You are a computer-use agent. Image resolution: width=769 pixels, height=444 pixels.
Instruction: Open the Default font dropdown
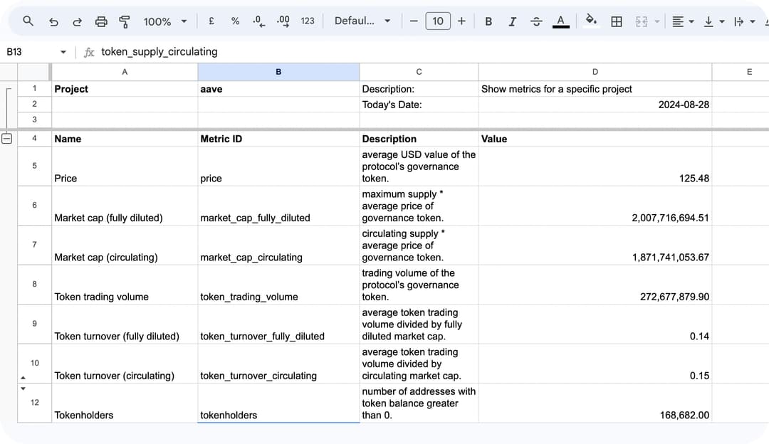(x=362, y=21)
